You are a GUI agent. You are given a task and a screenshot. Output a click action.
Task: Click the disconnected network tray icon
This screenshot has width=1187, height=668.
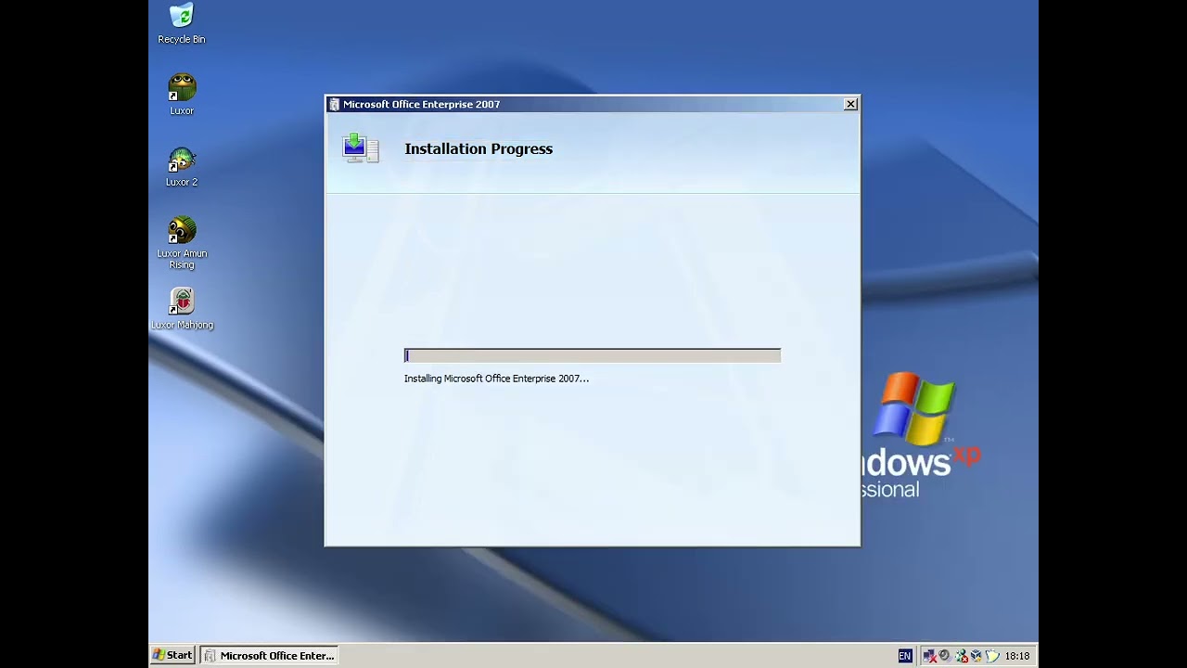point(930,656)
